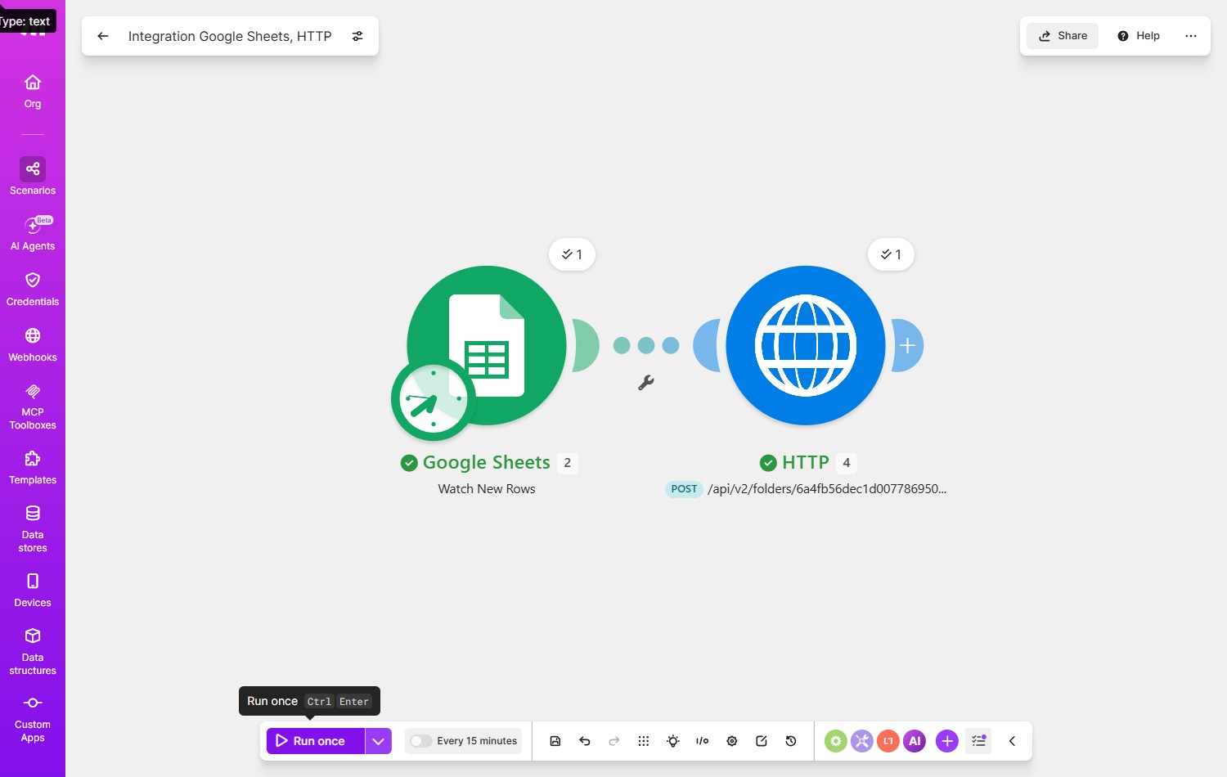Image resolution: width=1227 pixels, height=777 pixels.
Task: Open the notes pencil icon
Action: [x=762, y=741]
